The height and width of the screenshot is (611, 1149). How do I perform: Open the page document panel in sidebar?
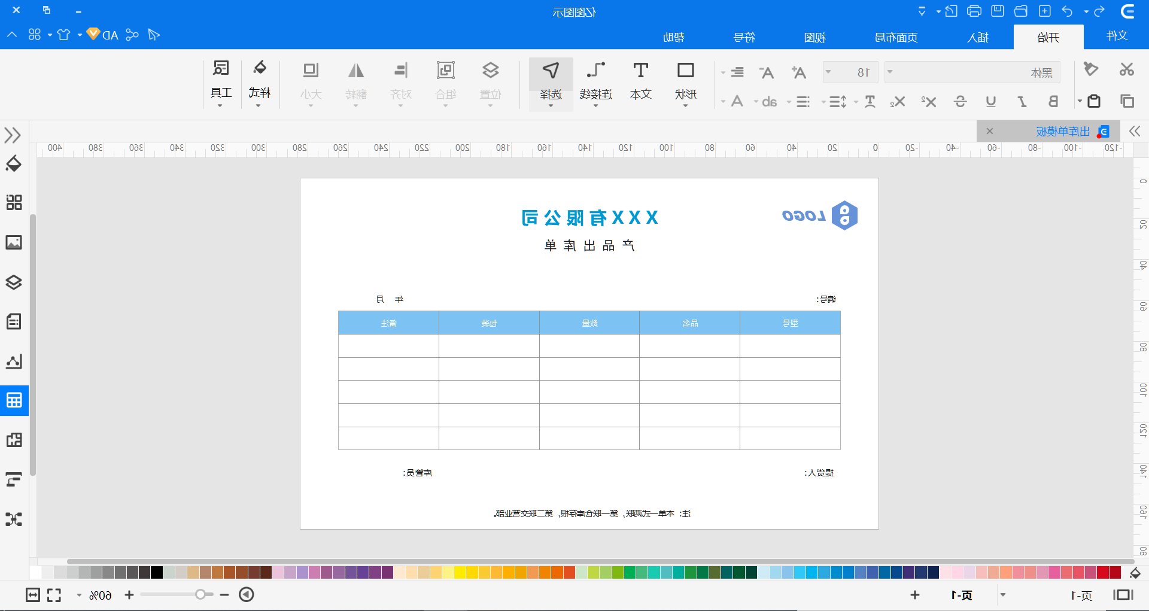14,321
